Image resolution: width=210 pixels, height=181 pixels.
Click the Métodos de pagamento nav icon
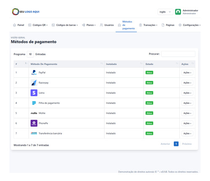tap(119, 25)
